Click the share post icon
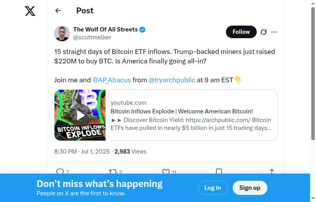 tap(272, 172)
